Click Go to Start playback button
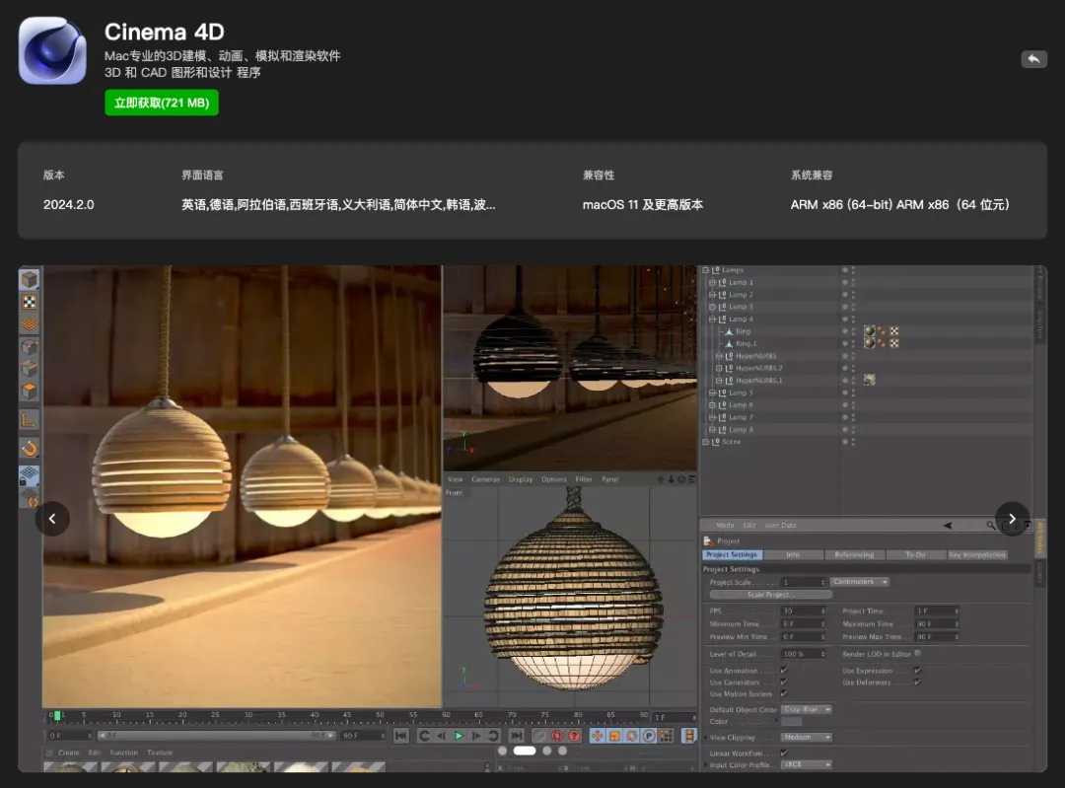The width and height of the screenshot is (1065, 788). tap(400, 736)
